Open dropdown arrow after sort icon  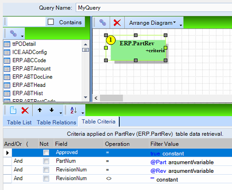[x=83, y=113]
